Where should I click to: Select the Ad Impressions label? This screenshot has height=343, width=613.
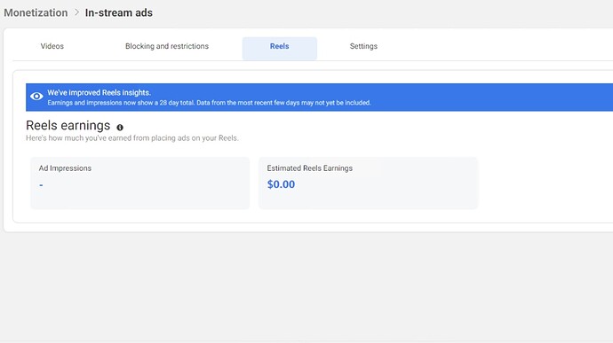point(65,168)
